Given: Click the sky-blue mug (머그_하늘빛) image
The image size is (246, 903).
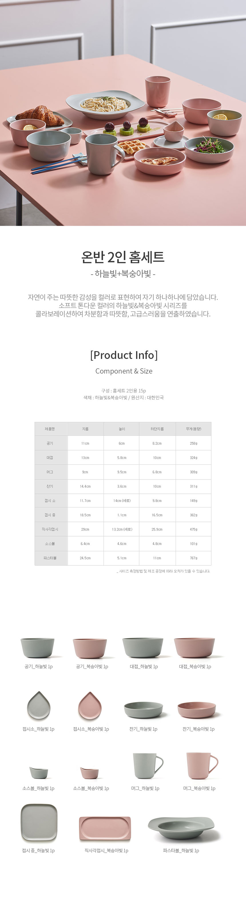Looking at the screenshot, I should 148,766.
